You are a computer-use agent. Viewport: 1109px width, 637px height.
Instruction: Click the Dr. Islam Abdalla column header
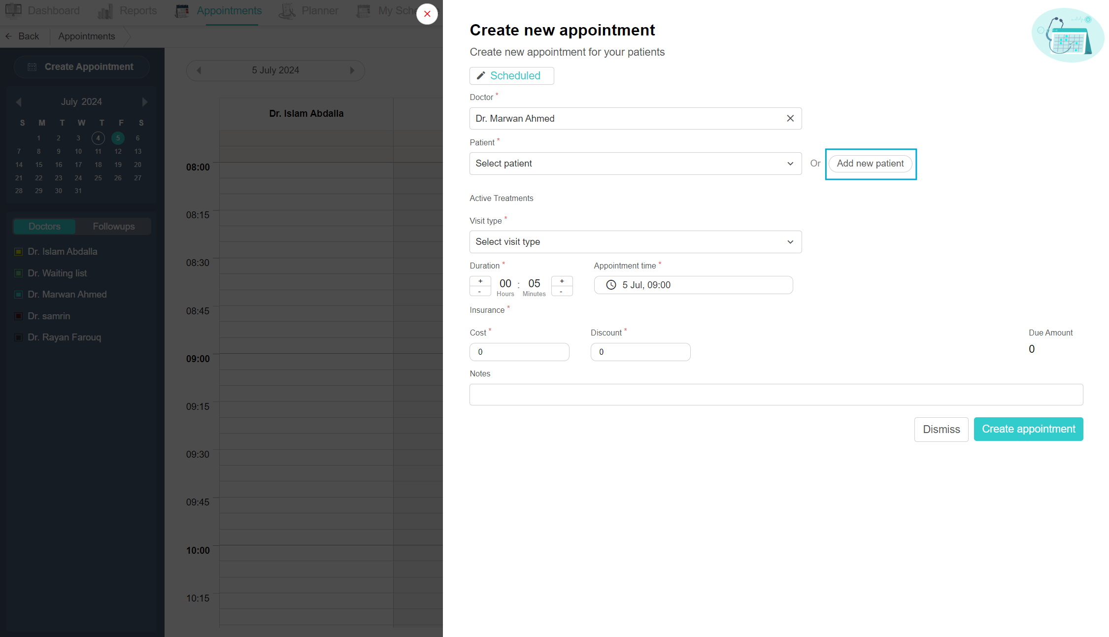306,114
